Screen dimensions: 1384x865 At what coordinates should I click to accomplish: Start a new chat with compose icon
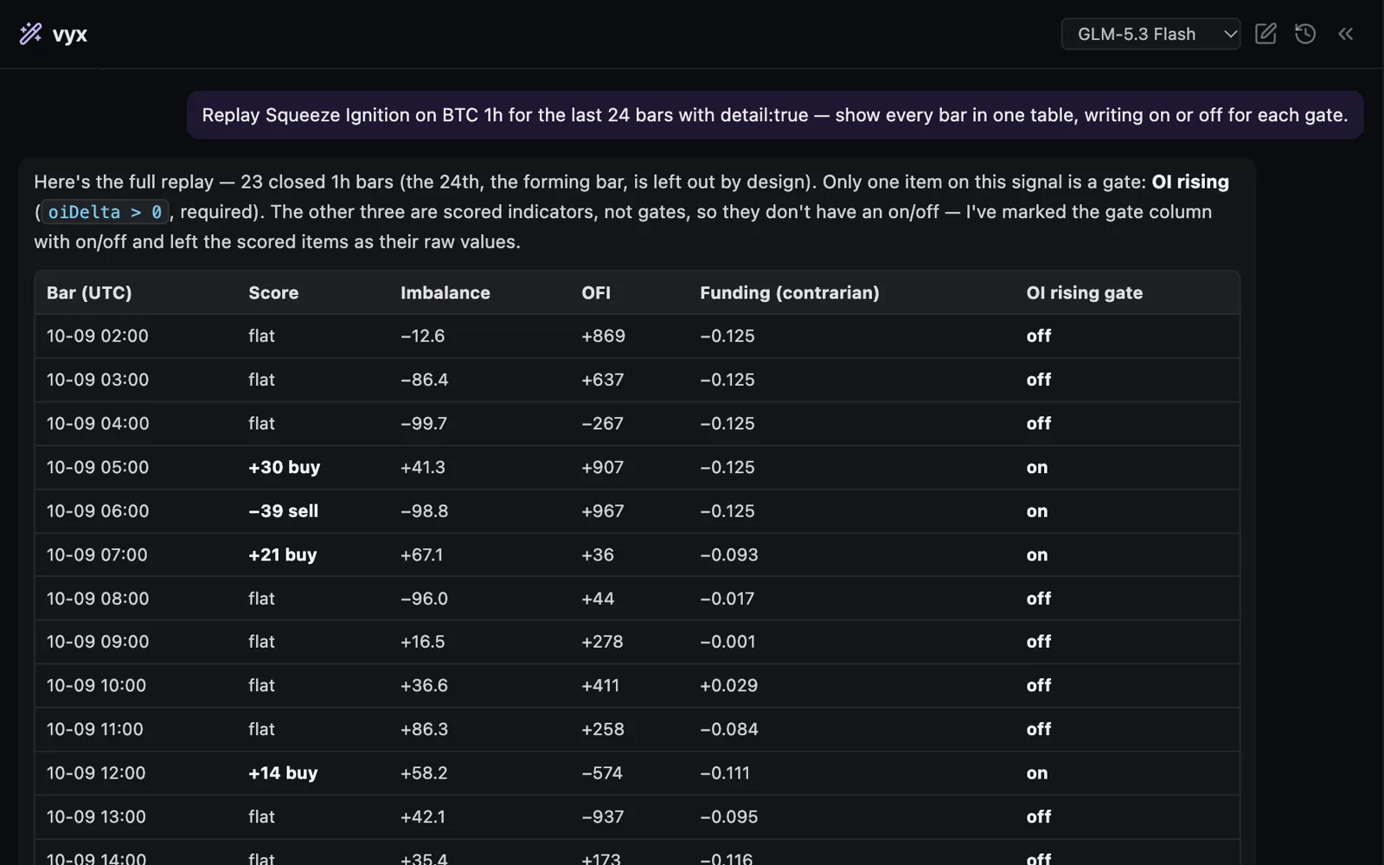[x=1265, y=34]
